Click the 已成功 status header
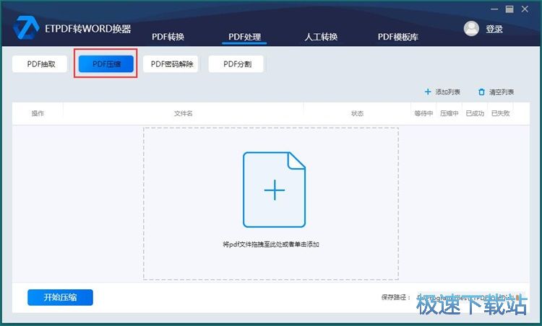Screen dimensions: 542x326 pyautogui.click(x=475, y=113)
